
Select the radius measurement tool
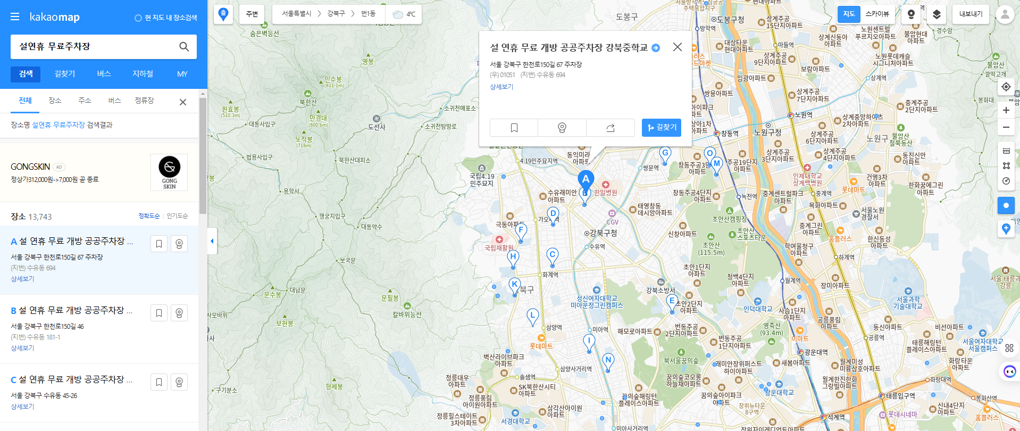(x=1006, y=181)
